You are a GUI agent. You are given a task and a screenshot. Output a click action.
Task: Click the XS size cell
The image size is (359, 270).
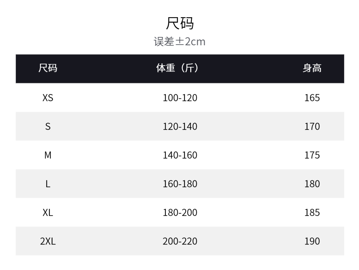pyautogui.click(x=48, y=98)
